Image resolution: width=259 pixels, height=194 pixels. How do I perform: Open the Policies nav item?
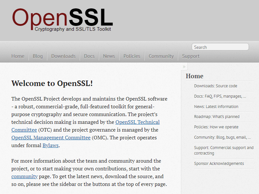(132, 56)
